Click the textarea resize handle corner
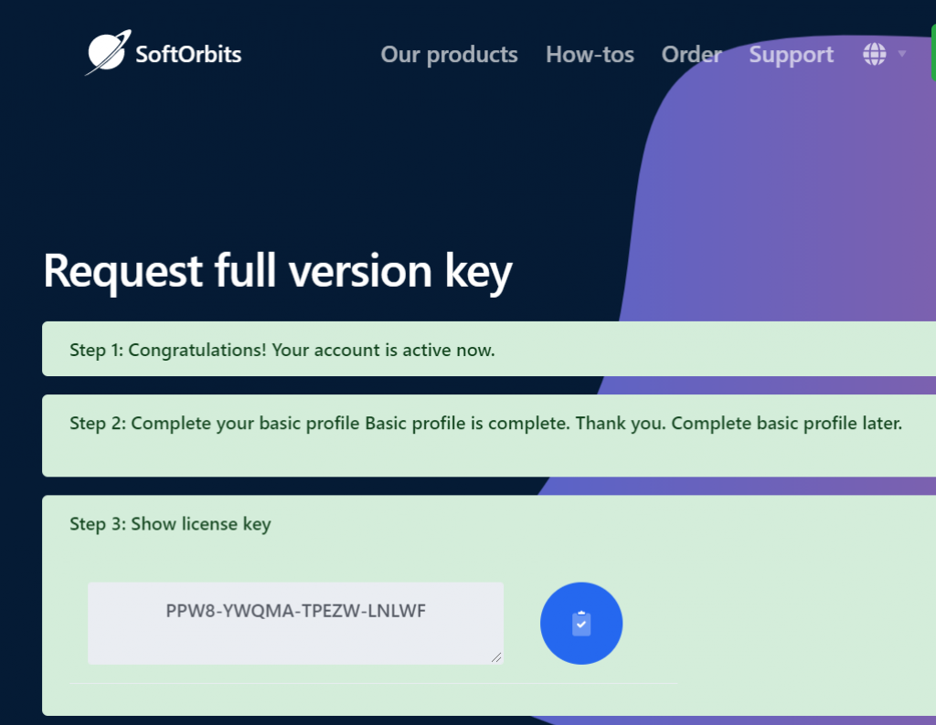The width and height of the screenshot is (936, 725). click(x=496, y=657)
